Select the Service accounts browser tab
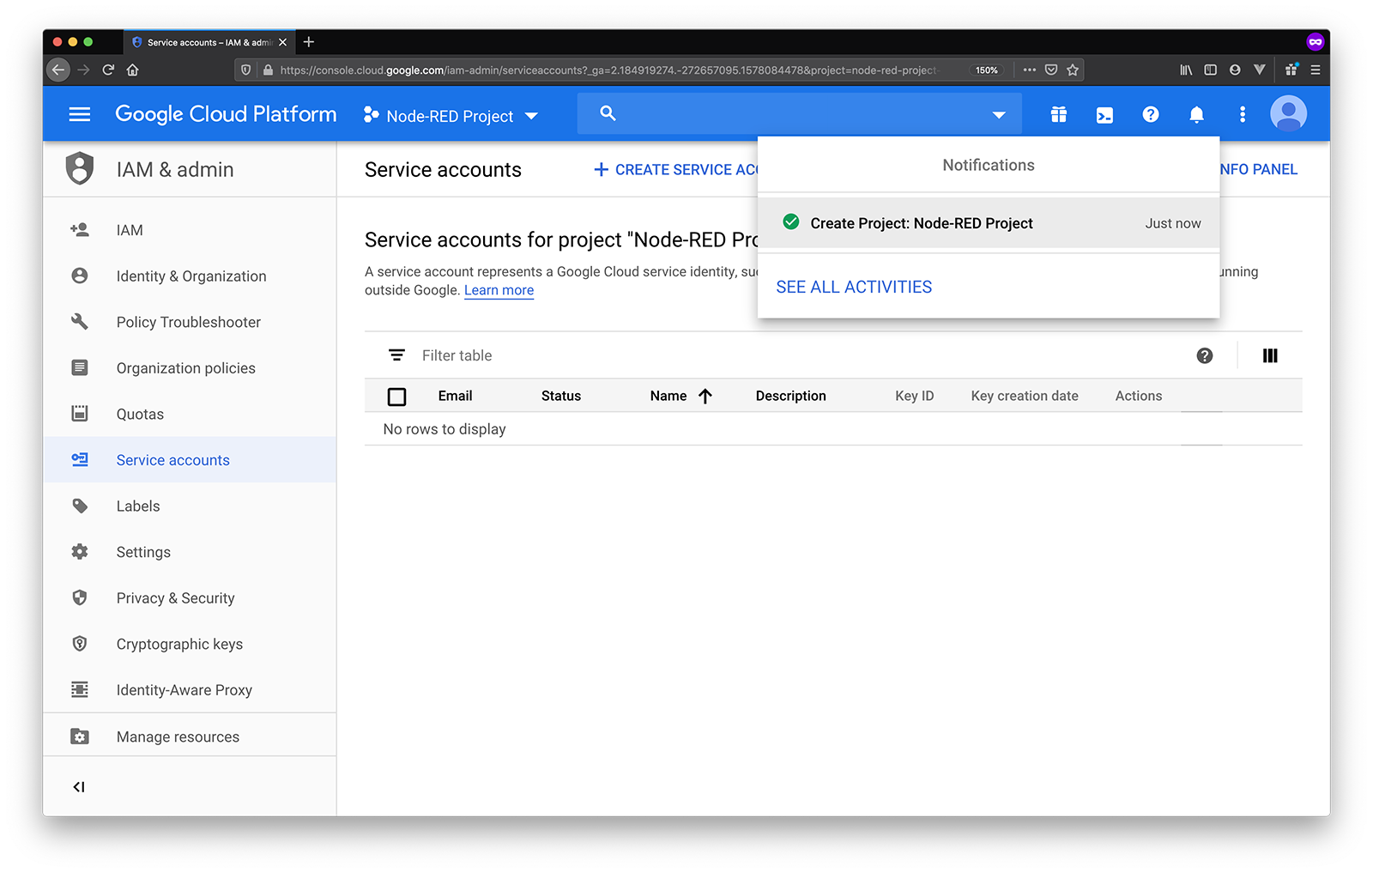Image resolution: width=1373 pixels, height=873 pixels. click(x=209, y=42)
